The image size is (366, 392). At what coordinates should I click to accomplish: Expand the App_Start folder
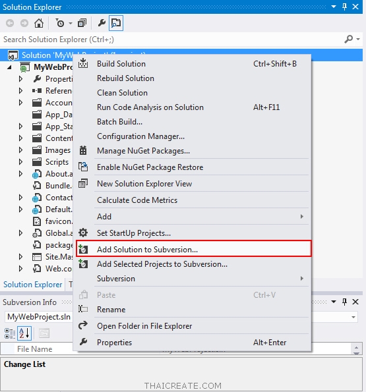click(20, 126)
